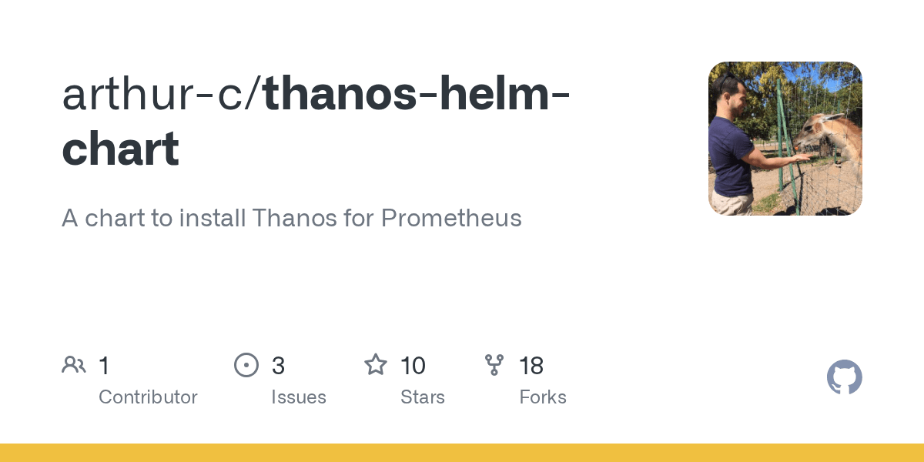This screenshot has width=924, height=462.
Task: Click the contributor count 1
Action: click(x=104, y=366)
